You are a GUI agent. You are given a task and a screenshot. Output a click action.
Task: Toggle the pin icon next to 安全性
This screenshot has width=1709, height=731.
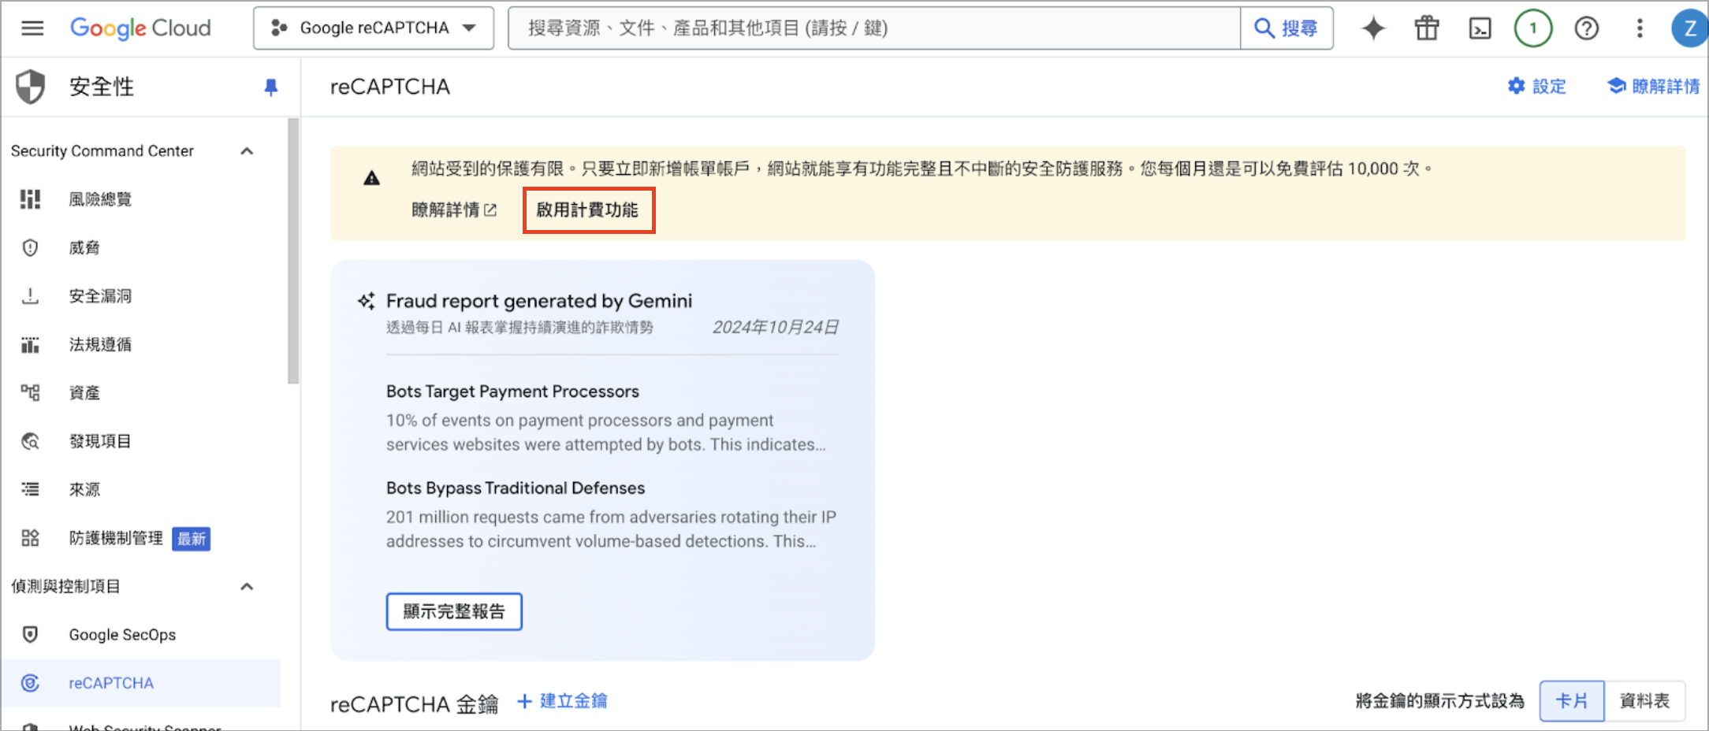point(270,87)
